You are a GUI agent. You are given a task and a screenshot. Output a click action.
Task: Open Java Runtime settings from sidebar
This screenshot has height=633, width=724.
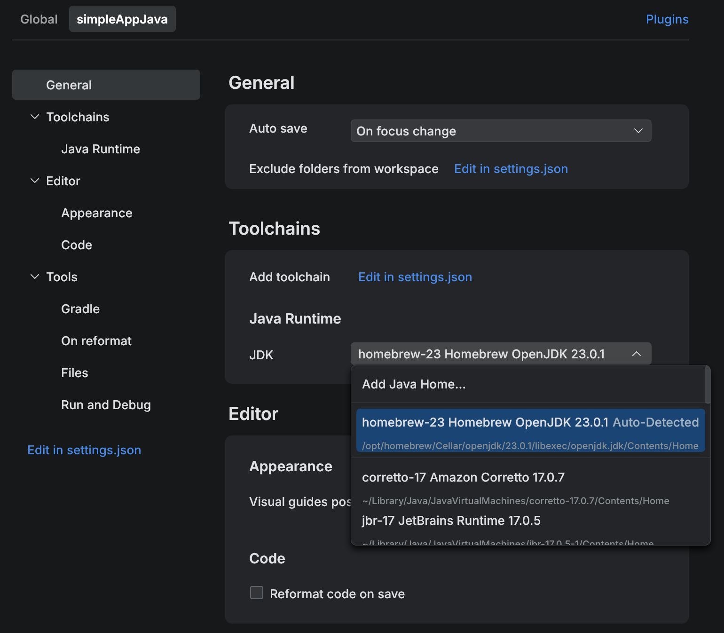click(x=100, y=149)
